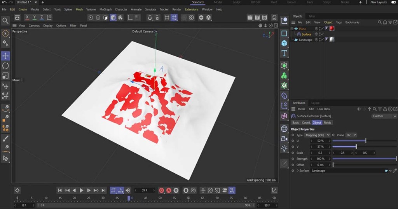Click the Record Active Objects button
This screenshot has height=209, width=398.
coord(162,190)
